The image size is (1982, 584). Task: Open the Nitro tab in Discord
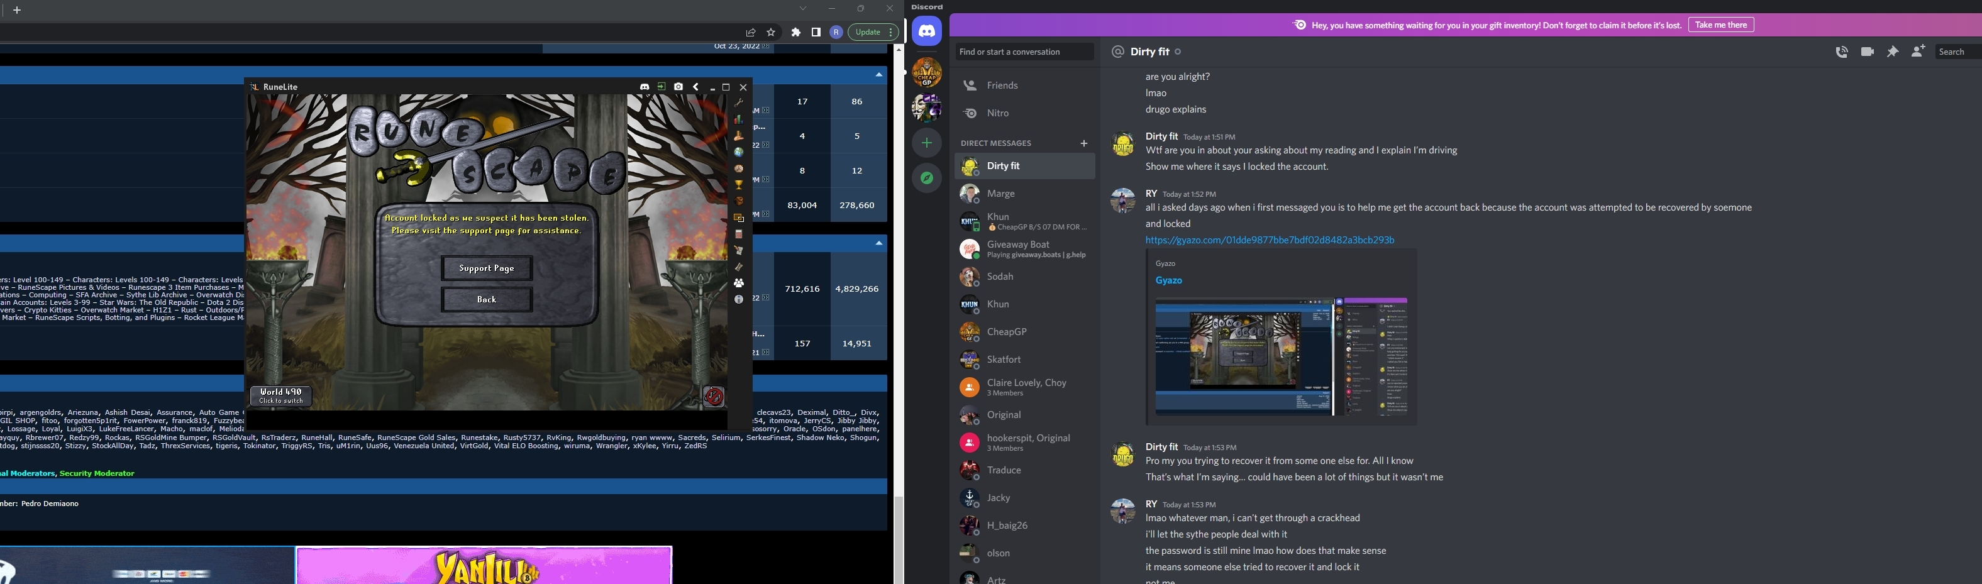[1024, 113]
